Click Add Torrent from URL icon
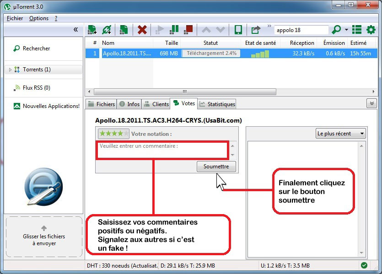This screenshot has width=382, height=274. tap(107, 30)
